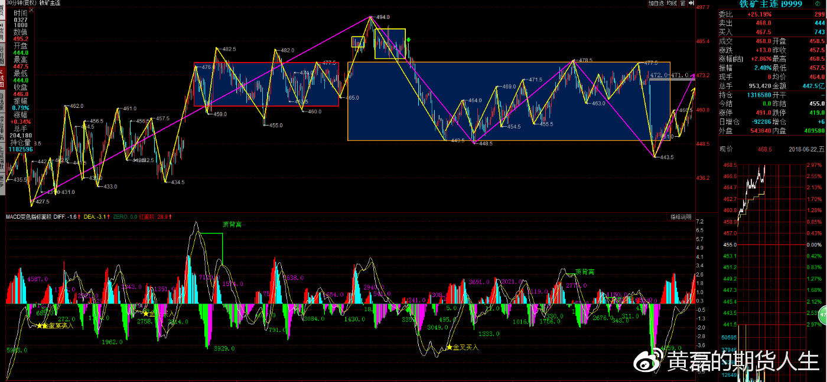
Task: Click the 日增仓 -92206 value
Action: (760, 121)
